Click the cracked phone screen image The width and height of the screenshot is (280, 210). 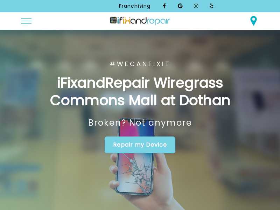pyautogui.click(x=135, y=172)
